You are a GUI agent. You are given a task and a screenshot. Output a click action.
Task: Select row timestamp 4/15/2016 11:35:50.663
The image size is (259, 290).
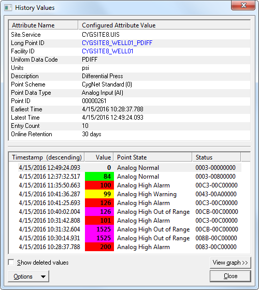pos(49,185)
